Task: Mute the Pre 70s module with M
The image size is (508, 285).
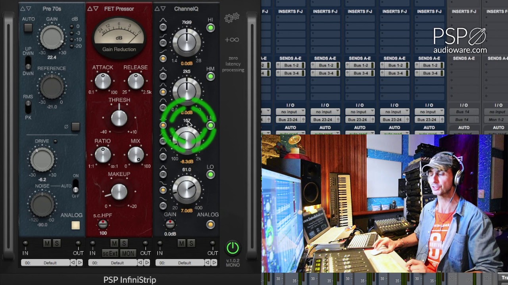Action: [47, 243]
